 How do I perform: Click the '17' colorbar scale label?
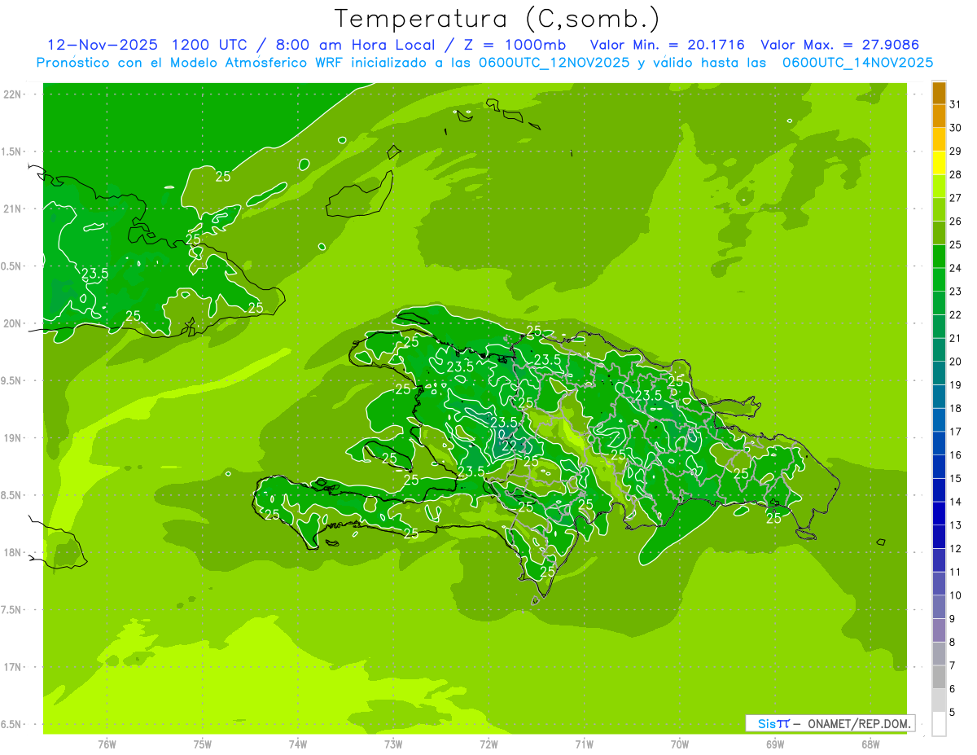956,432
